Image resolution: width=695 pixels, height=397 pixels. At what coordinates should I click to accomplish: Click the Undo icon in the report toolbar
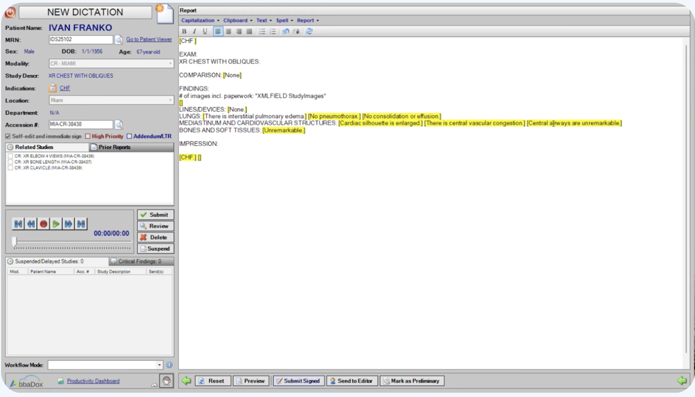[286, 31]
